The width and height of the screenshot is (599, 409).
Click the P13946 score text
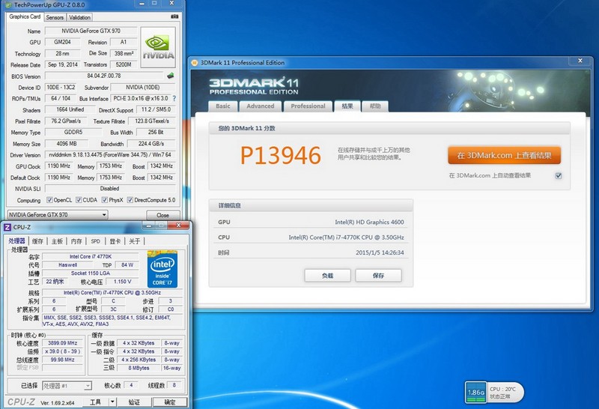pyautogui.click(x=280, y=156)
